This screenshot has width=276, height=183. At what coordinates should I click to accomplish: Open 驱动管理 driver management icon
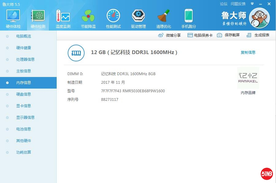[138, 16]
